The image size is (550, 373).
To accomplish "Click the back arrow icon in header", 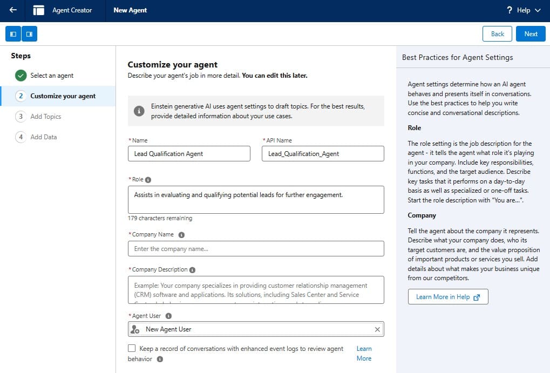I will [13, 10].
